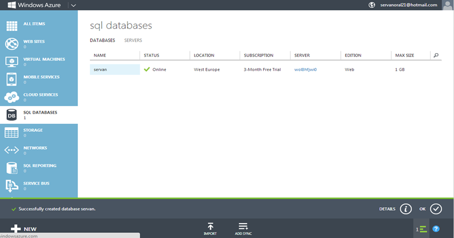Click the Web edition cell
This screenshot has height=238, width=454.
click(x=349, y=70)
